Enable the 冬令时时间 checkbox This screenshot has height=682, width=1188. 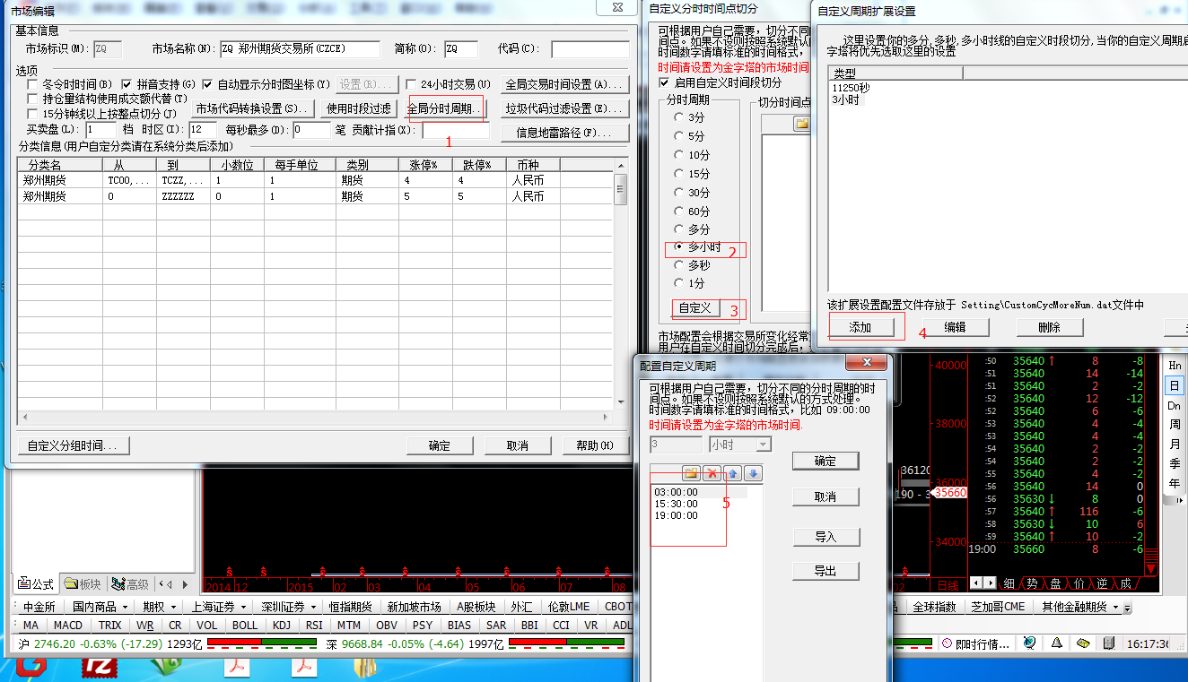click(x=33, y=84)
